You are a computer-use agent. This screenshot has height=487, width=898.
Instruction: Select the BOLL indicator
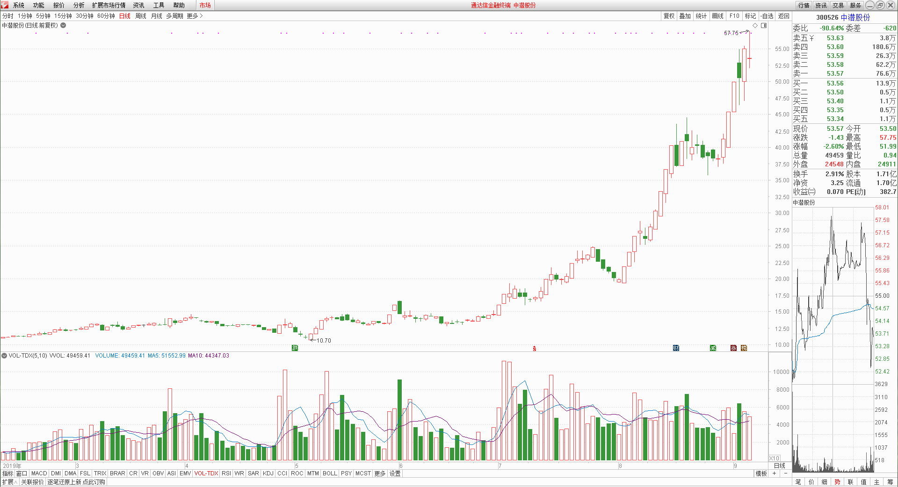tap(330, 473)
